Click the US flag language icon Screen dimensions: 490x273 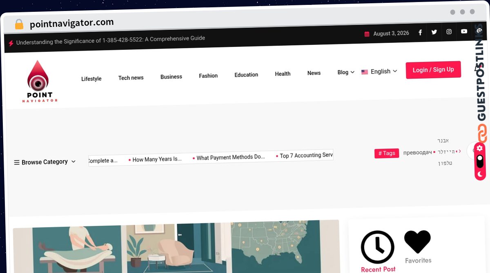point(365,72)
